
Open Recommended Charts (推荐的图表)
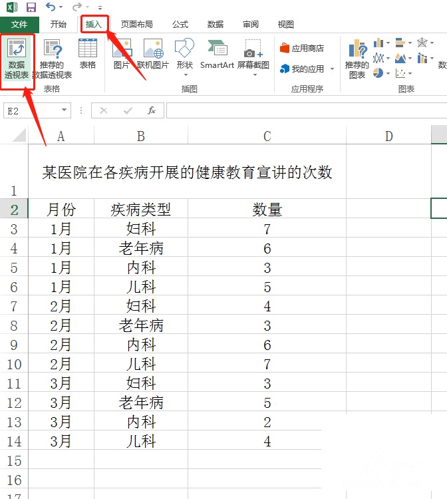click(357, 59)
